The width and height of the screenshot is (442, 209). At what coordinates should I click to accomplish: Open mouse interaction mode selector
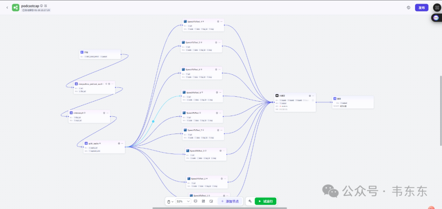(x=170, y=201)
